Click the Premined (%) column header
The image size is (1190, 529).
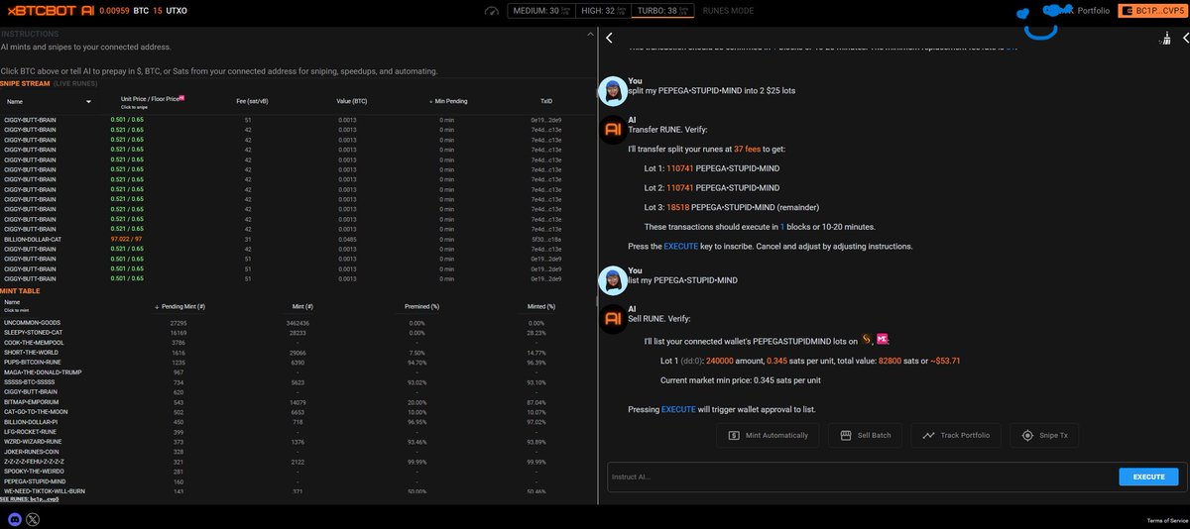tap(422, 307)
